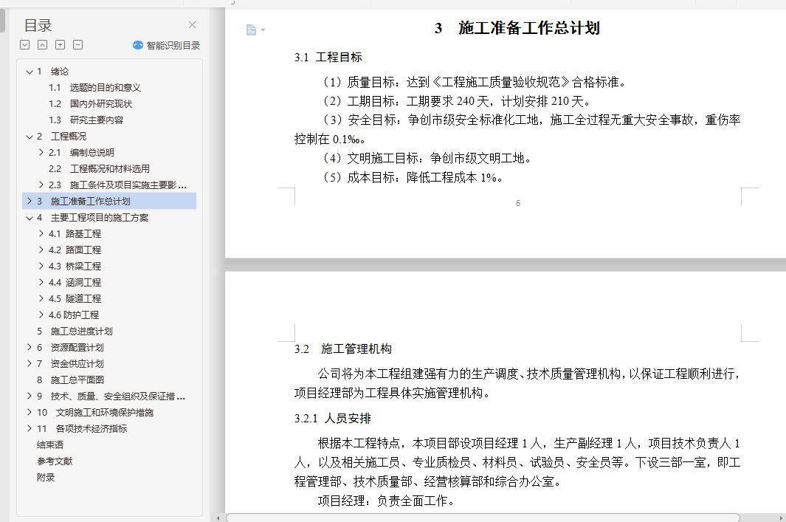The width and height of the screenshot is (786, 522).
Task: Expand section 4.4 涵洞工程 chevron
Action: [41, 282]
